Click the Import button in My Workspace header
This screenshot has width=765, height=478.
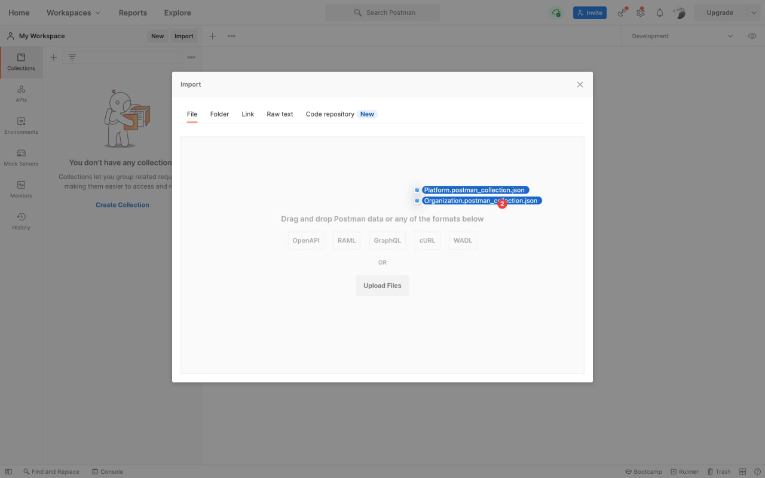pyautogui.click(x=183, y=36)
